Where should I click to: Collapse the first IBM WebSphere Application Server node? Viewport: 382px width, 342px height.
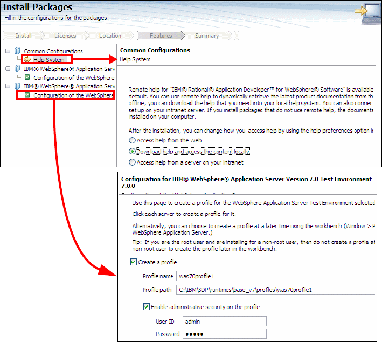coord(8,69)
